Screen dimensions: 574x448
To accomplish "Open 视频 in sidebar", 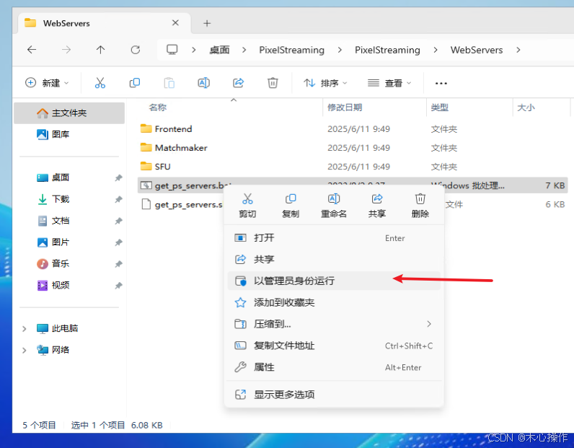I will [69, 286].
